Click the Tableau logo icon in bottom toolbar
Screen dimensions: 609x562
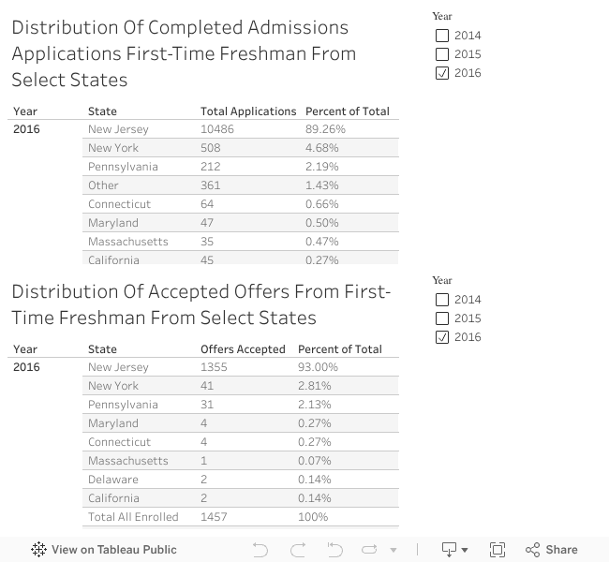pos(38,550)
